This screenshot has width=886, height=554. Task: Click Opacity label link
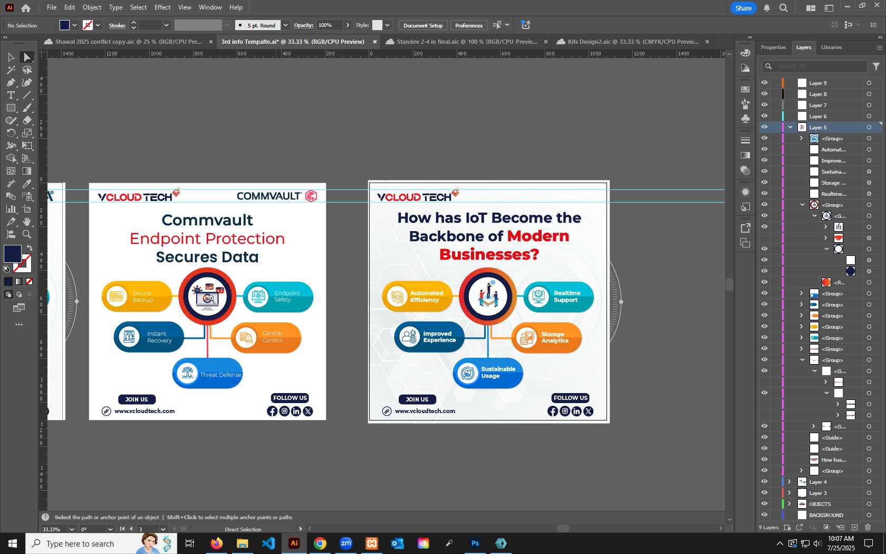(x=303, y=25)
